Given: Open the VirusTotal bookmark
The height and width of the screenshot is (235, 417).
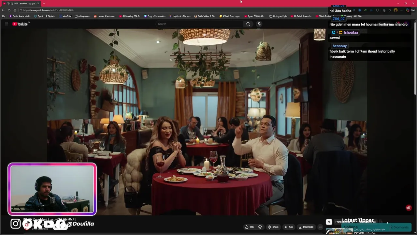Looking at the screenshot, I should (x=65, y=16).
